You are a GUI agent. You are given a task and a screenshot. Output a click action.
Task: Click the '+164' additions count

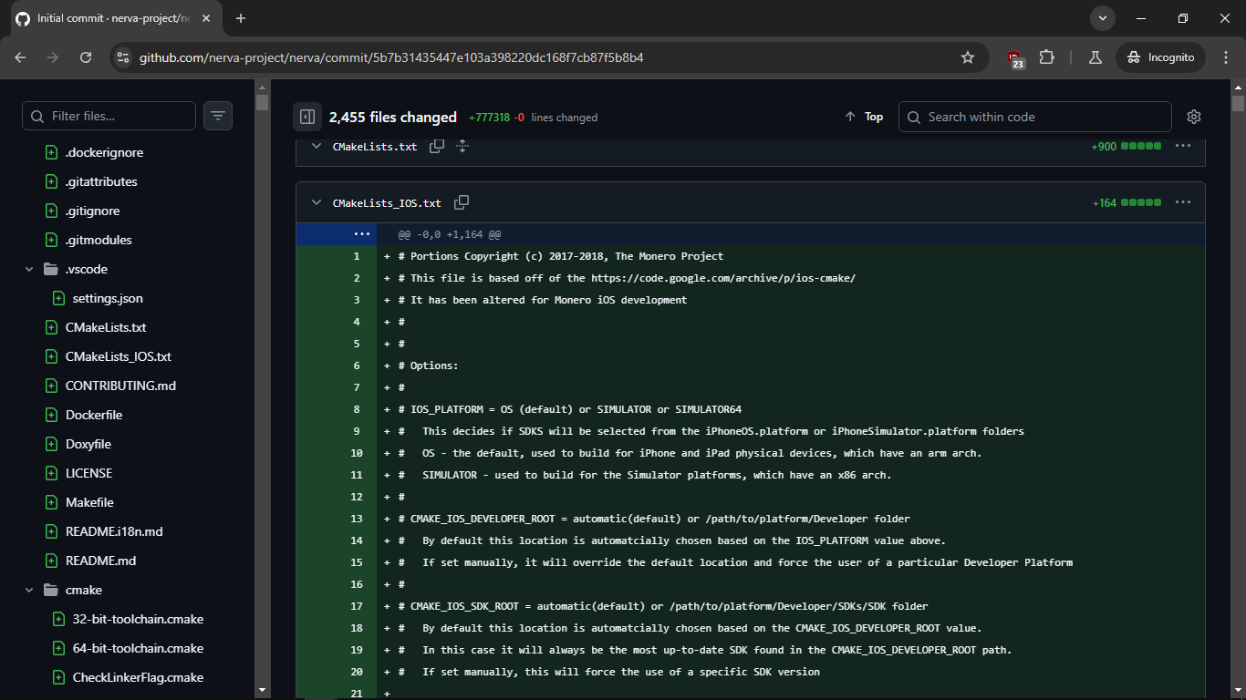point(1104,202)
